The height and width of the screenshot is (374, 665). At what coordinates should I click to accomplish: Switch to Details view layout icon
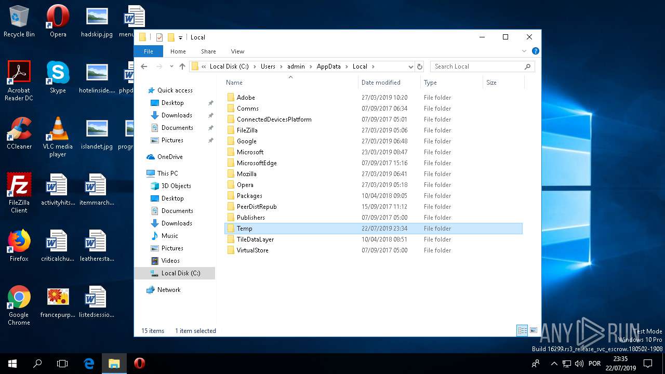(x=522, y=330)
